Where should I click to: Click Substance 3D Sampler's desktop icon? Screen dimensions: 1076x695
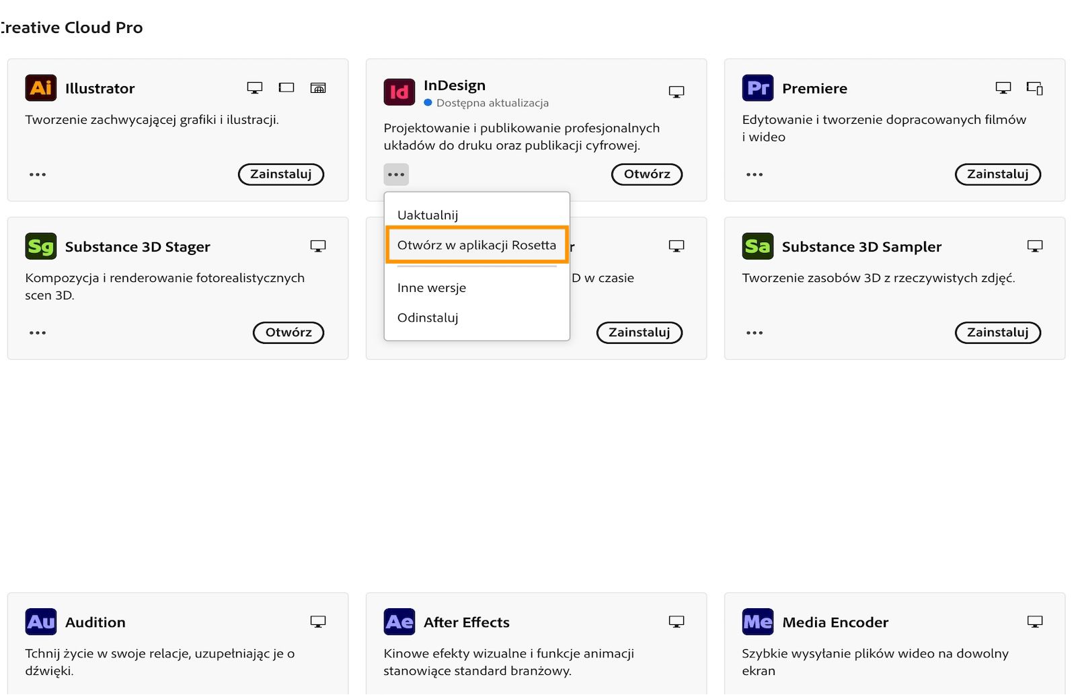pos(1035,246)
